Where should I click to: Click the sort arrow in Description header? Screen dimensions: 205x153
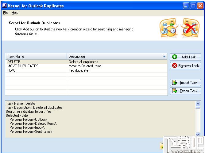(x=164, y=57)
